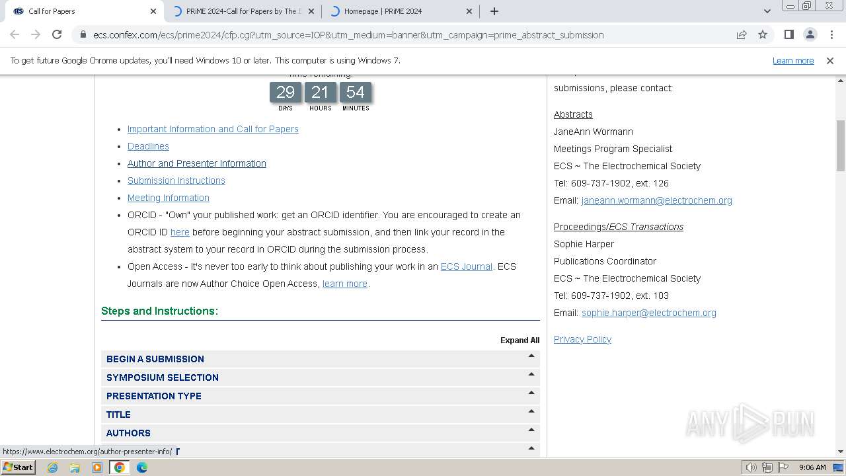
Task: Switch to PRiME 2024-Call for Papers tab
Action: click(x=243, y=11)
